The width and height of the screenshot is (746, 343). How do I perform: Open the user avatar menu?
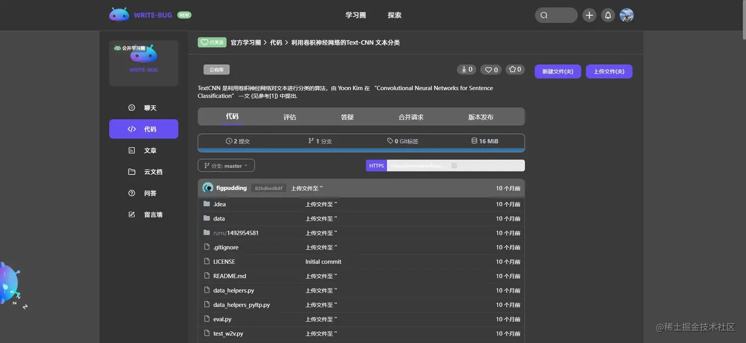pos(627,15)
